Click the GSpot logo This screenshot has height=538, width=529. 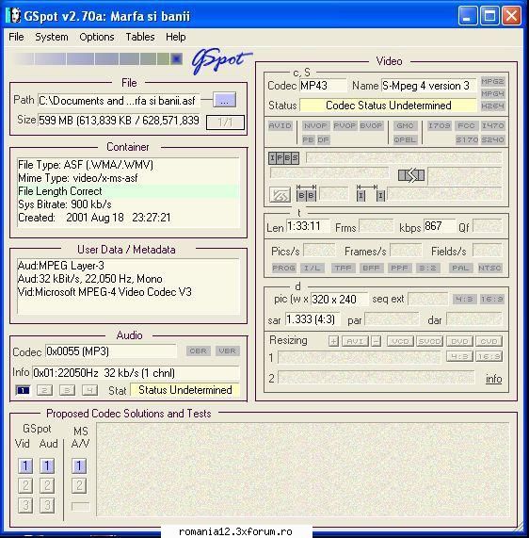pos(221,60)
